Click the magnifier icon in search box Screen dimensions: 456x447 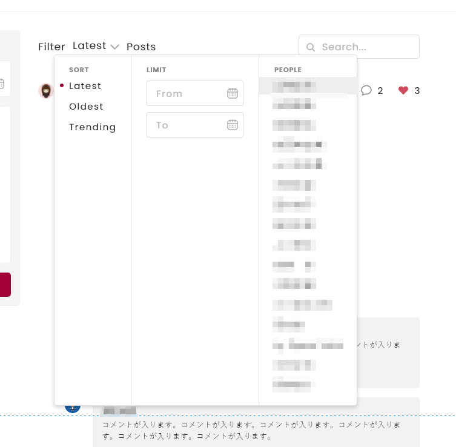click(x=311, y=47)
